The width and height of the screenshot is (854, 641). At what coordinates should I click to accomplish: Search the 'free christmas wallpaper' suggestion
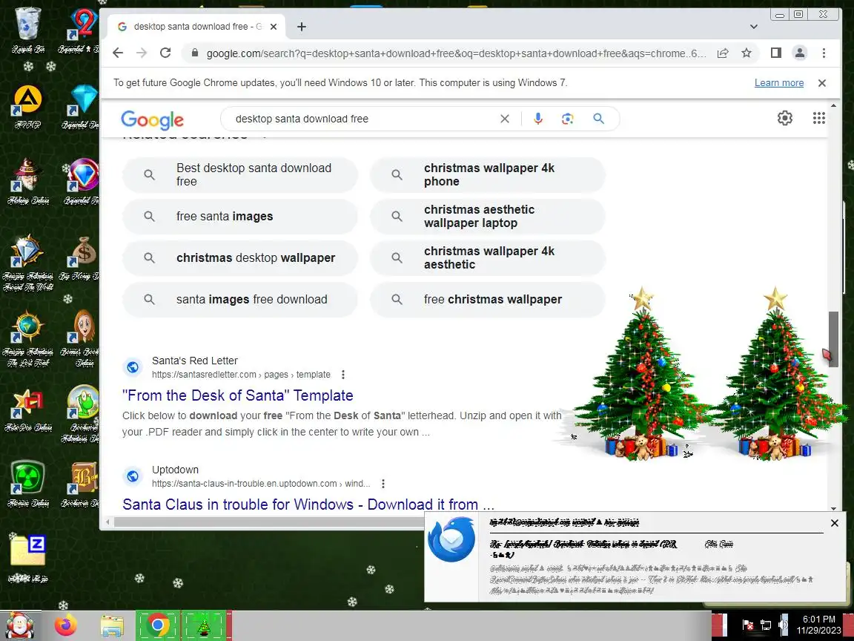click(x=488, y=299)
